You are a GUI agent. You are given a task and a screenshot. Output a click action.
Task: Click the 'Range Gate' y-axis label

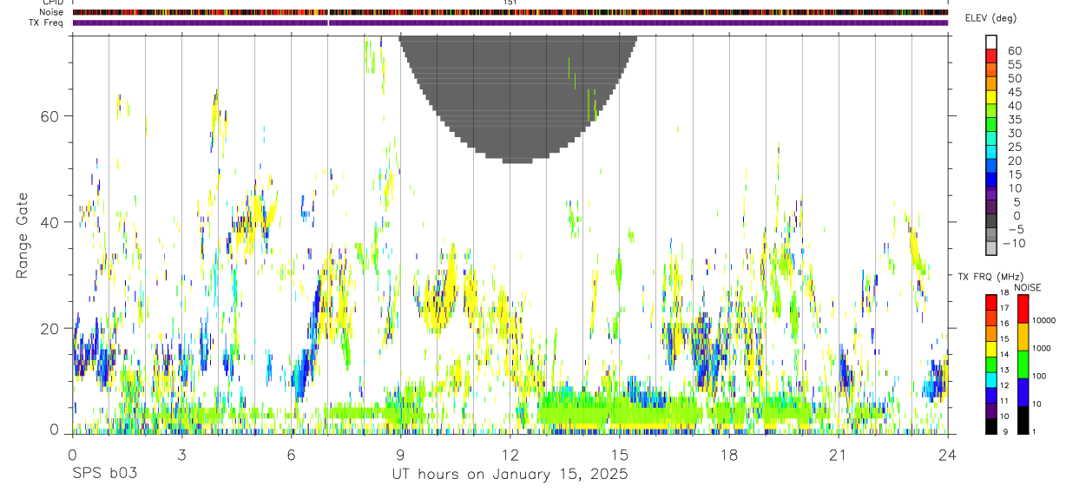[x=23, y=236]
